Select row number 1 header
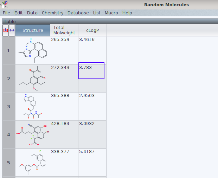The width and height of the screenshot is (218, 178). pyautogui.click(x=8, y=50)
